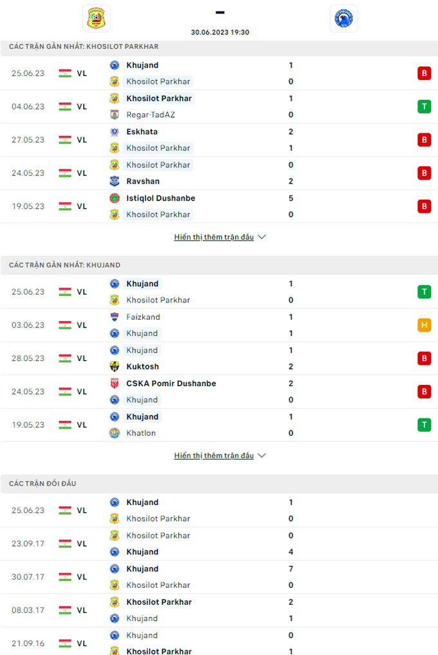Click the CSKA Pomir Dushanbe club icon
The height and width of the screenshot is (655, 438).
[x=115, y=383]
